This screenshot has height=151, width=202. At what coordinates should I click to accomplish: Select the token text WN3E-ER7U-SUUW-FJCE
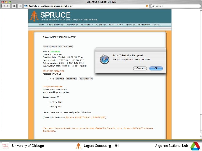[x=63, y=37]
